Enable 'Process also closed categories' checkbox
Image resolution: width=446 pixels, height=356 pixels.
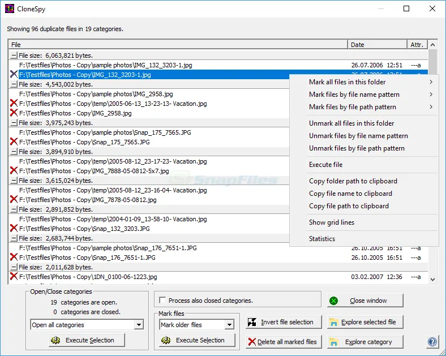click(x=162, y=301)
